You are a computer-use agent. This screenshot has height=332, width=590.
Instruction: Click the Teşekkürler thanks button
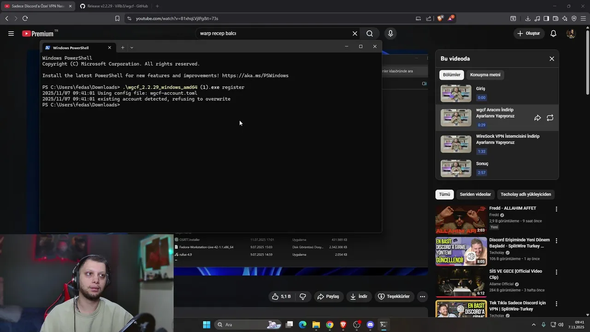coord(394,296)
